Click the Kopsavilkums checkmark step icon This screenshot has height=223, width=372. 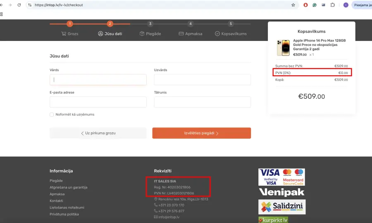(x=217, y=34)
